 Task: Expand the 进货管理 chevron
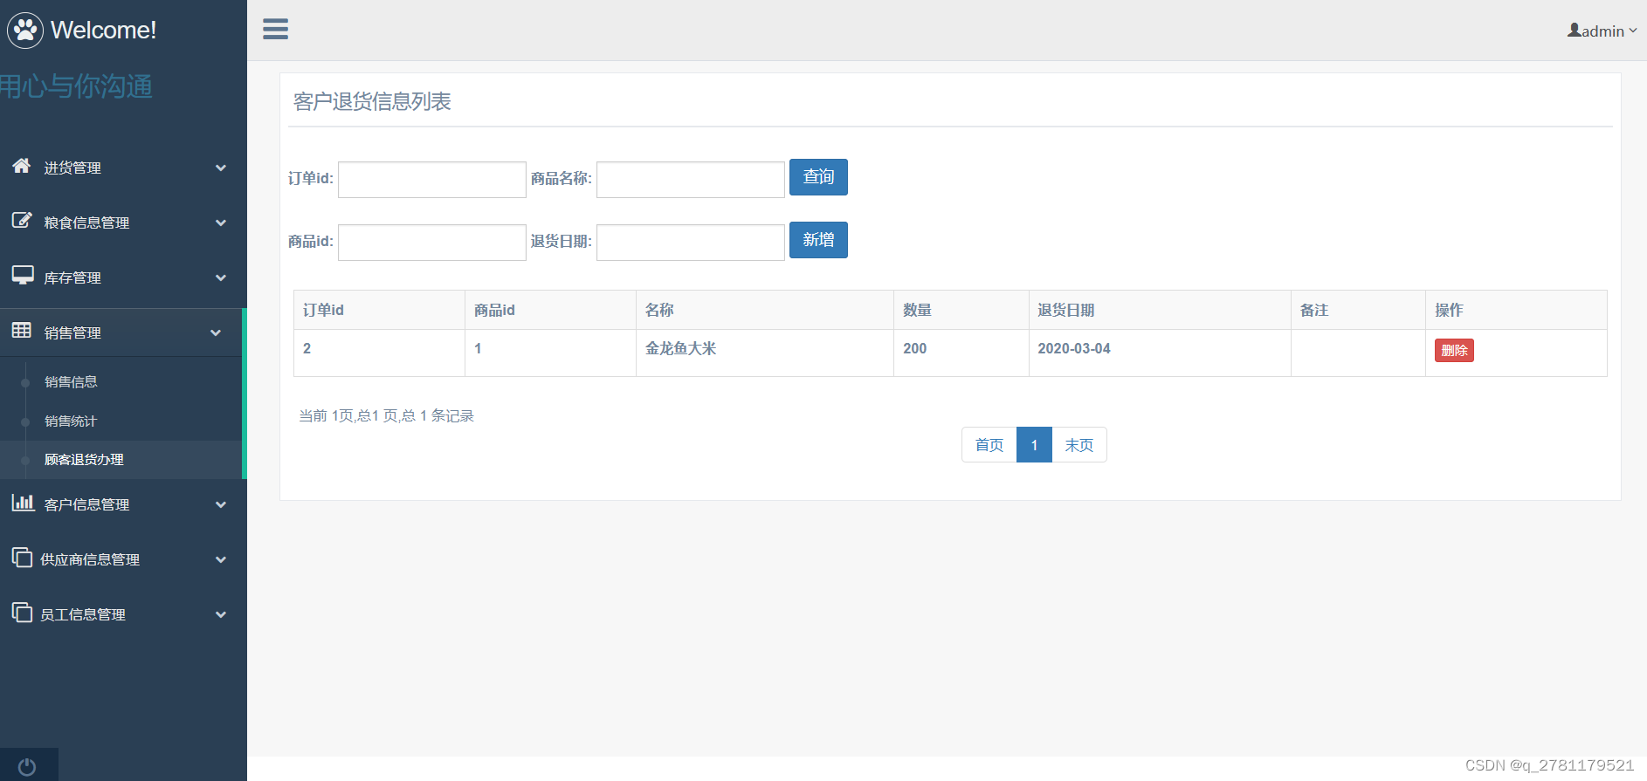click(221, 168)
